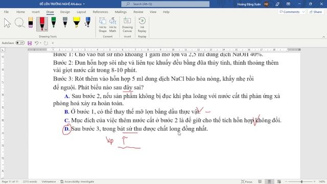Click the horizontal ruler
327x184 pixels.
coord(164,50)
